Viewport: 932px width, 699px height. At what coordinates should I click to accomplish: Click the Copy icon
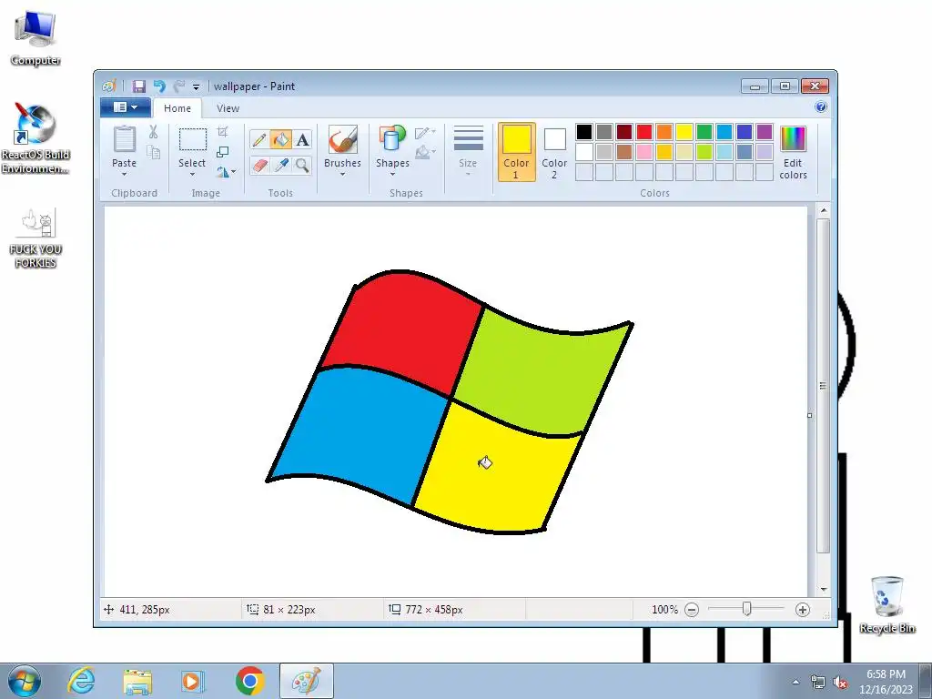pos(153,153)
